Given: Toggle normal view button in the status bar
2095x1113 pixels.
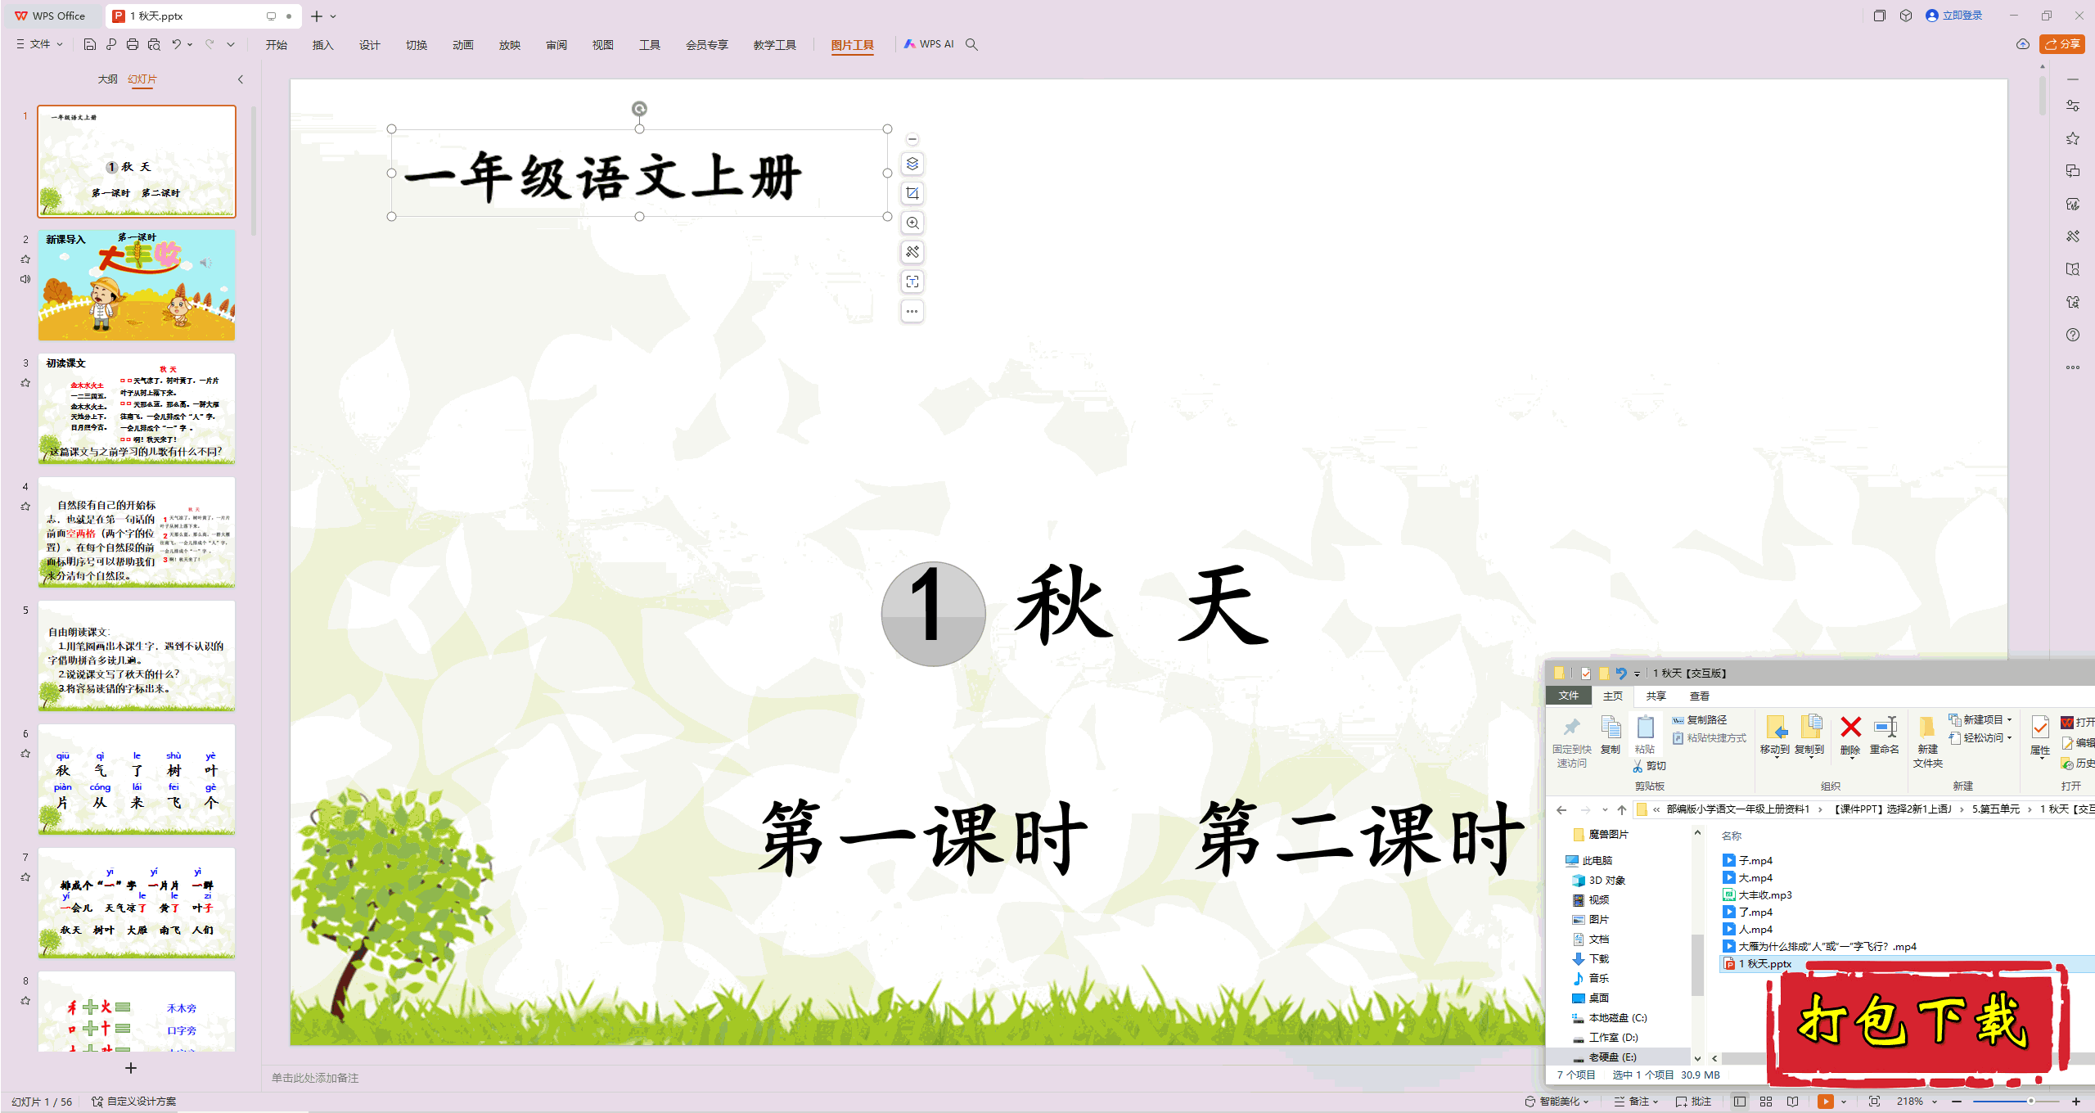Looking at the screenshot, I should [x=1740, y=1102].
